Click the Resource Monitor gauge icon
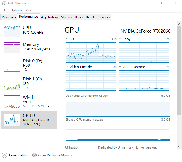 35,155
